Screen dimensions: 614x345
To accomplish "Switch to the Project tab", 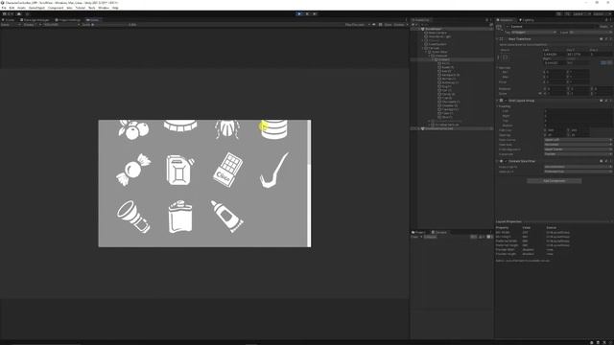I will [x=418, y=232].
